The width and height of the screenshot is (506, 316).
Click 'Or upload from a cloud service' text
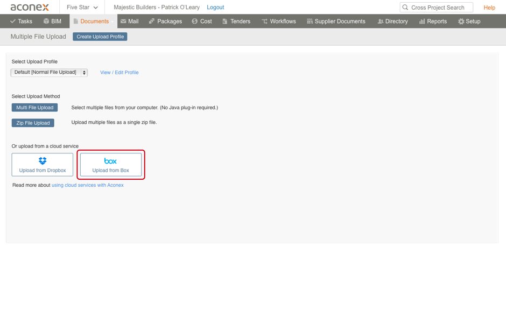[x=45, y=146]
